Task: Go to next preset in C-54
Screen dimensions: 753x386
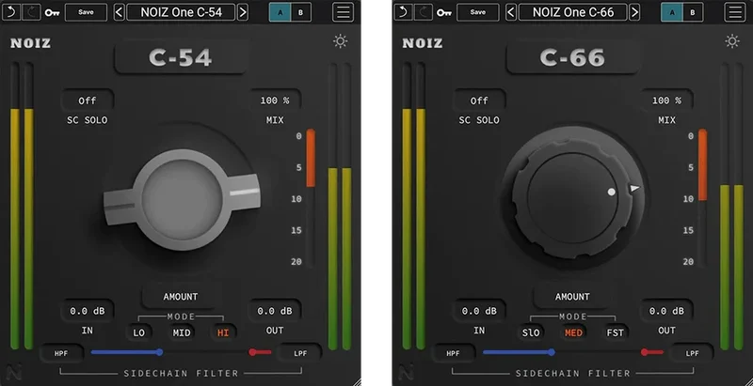Action: pos(243,12)
